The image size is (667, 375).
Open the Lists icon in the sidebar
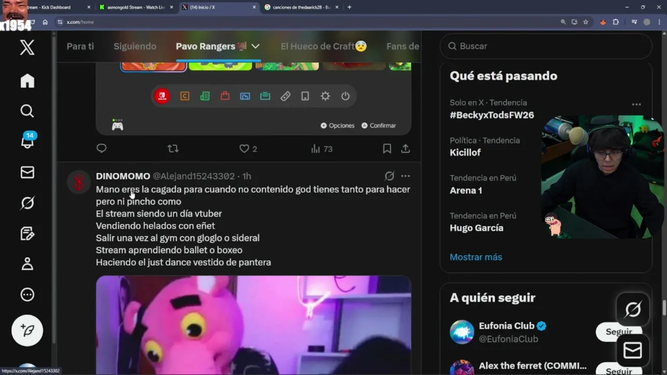click(27, 233)
